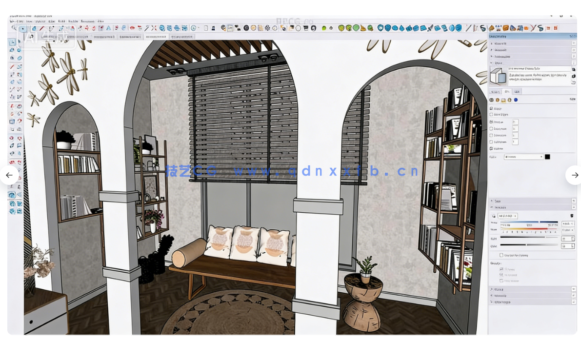Click the cube style preview thumbnail
Screen dimensions: 581x342
click(x=498, y=77)
